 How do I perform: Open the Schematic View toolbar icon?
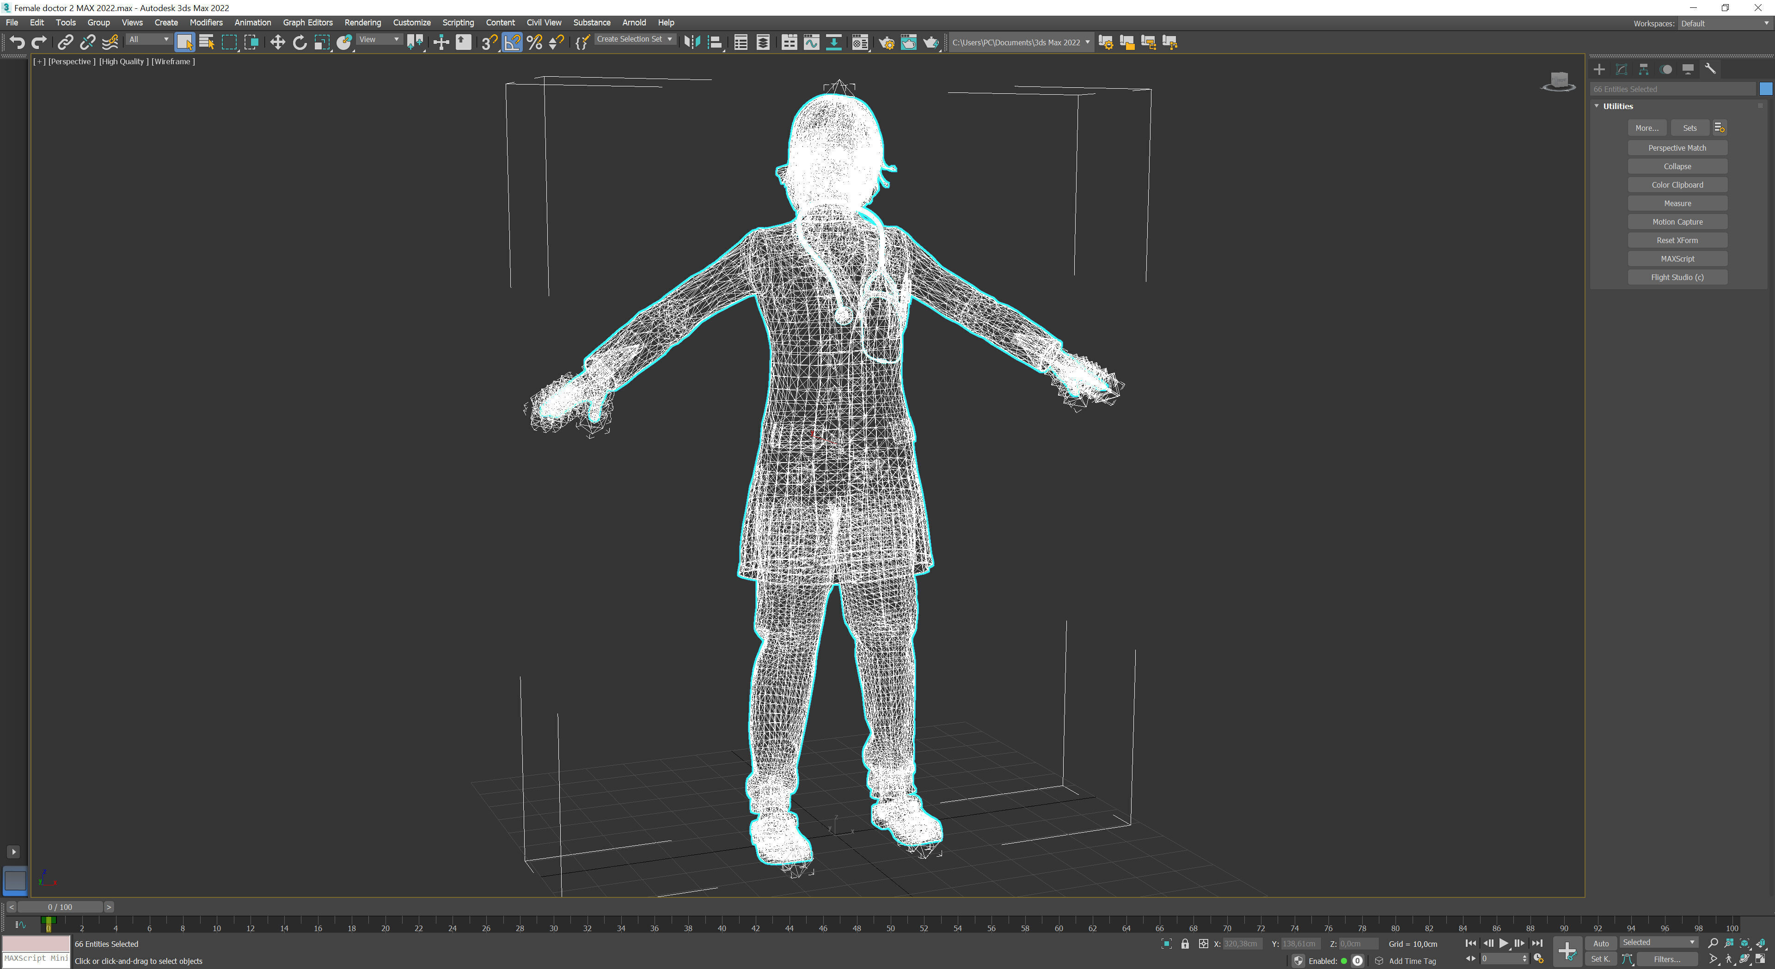coord(833,43)
